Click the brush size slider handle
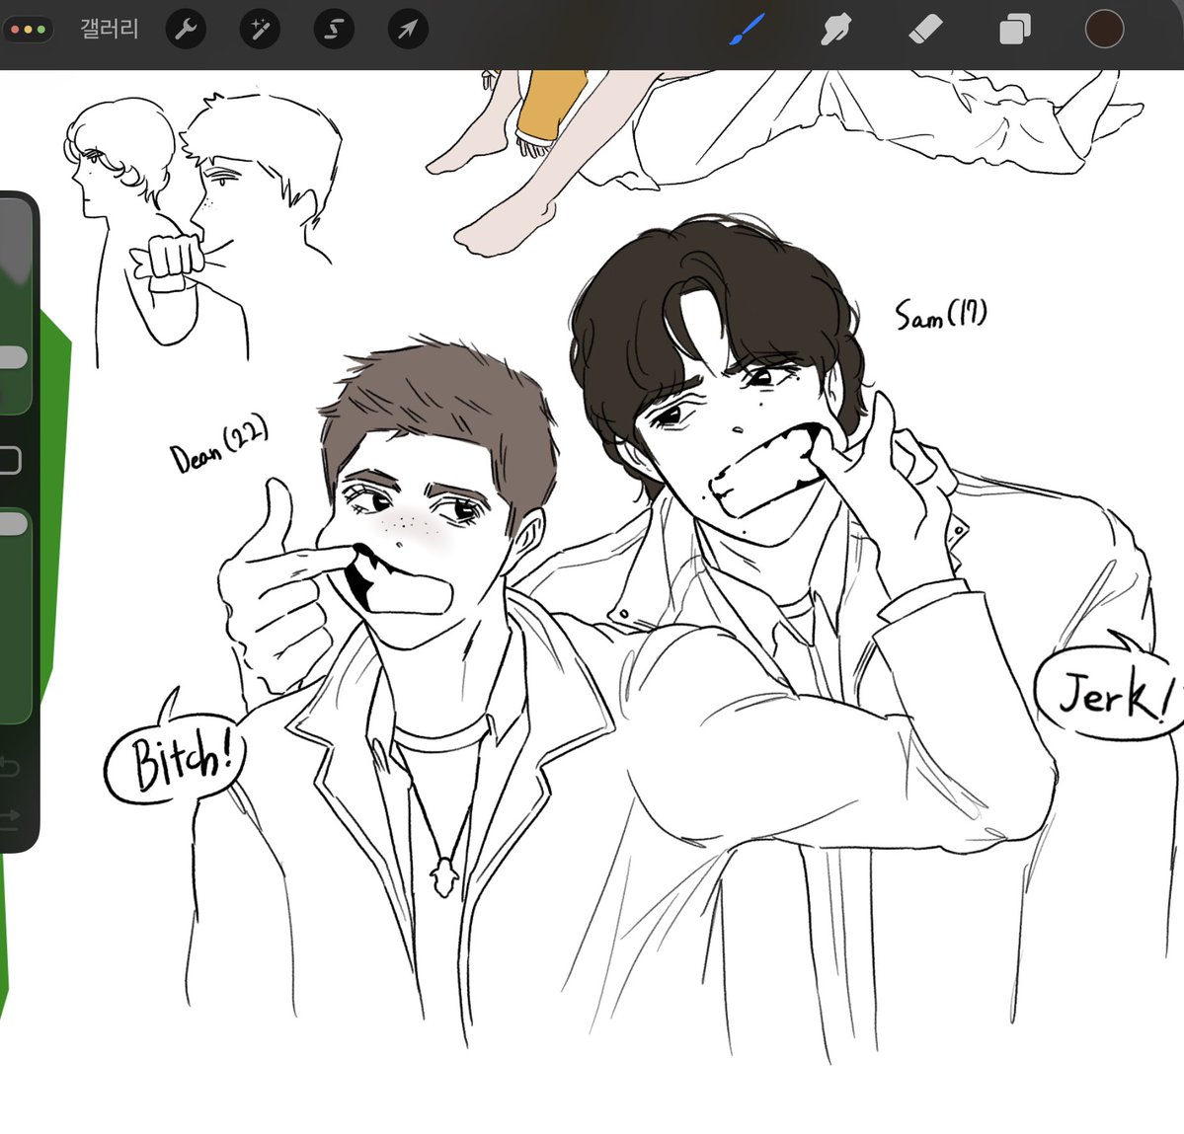The height and width of the screenshot is (1134, 1184). [12, 357]
